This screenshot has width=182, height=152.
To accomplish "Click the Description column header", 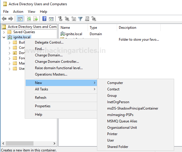I will pos(127,28).
